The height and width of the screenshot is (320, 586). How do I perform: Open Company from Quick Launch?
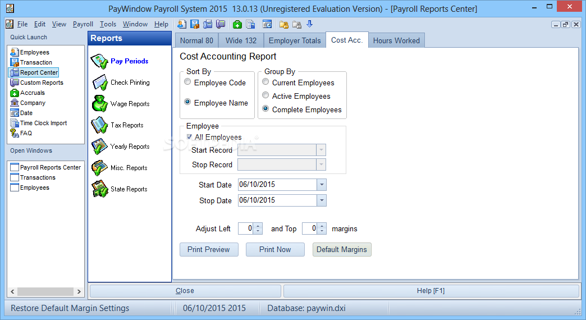point(28,103)
